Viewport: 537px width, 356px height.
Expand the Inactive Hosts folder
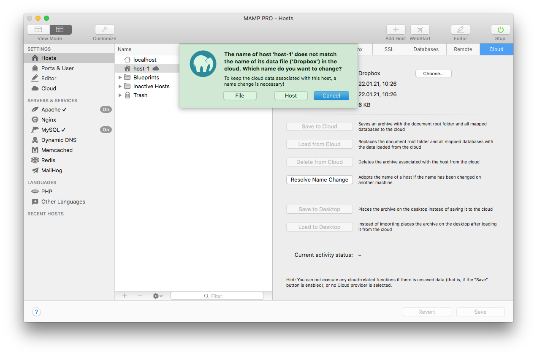[x=120, y=86]
